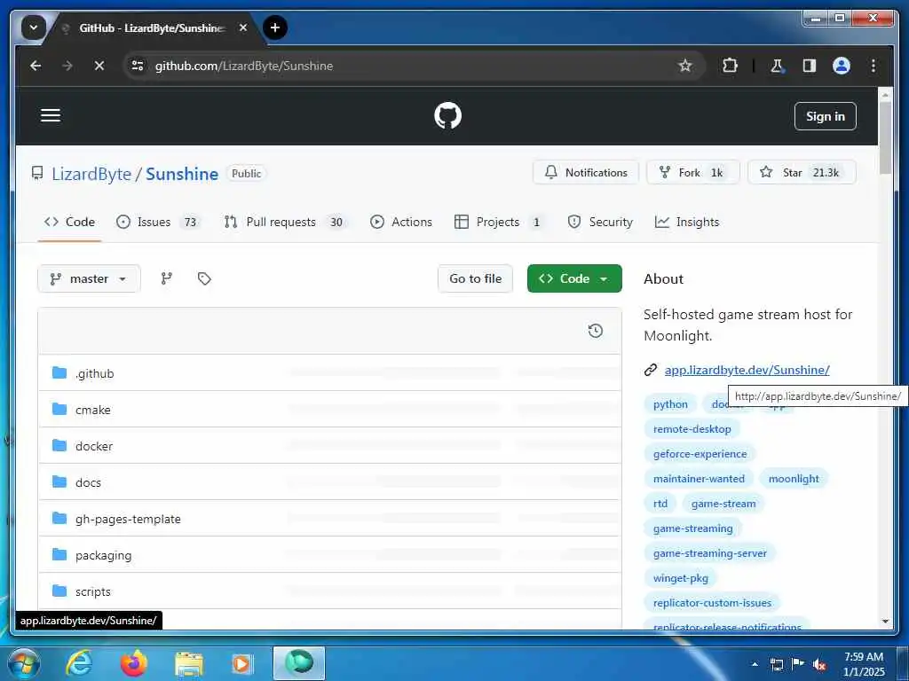Viewport: 909px width, 681px height.
Task: Stop page loading with the X button
Action: click(99, 66)
